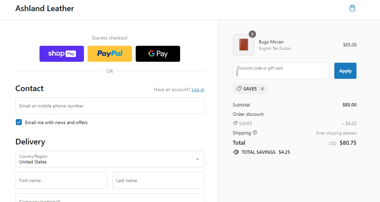The height and width of the screenshot is (202, 380).
Task: Click the Enter shipping address text
Action: (336, 133)
